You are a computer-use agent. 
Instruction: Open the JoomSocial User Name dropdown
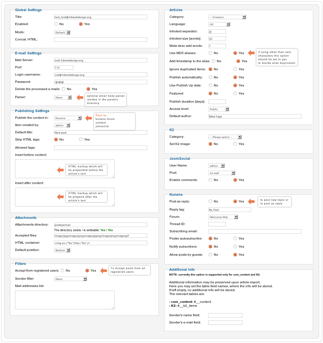pyautogui.click(x=217, y=166)
